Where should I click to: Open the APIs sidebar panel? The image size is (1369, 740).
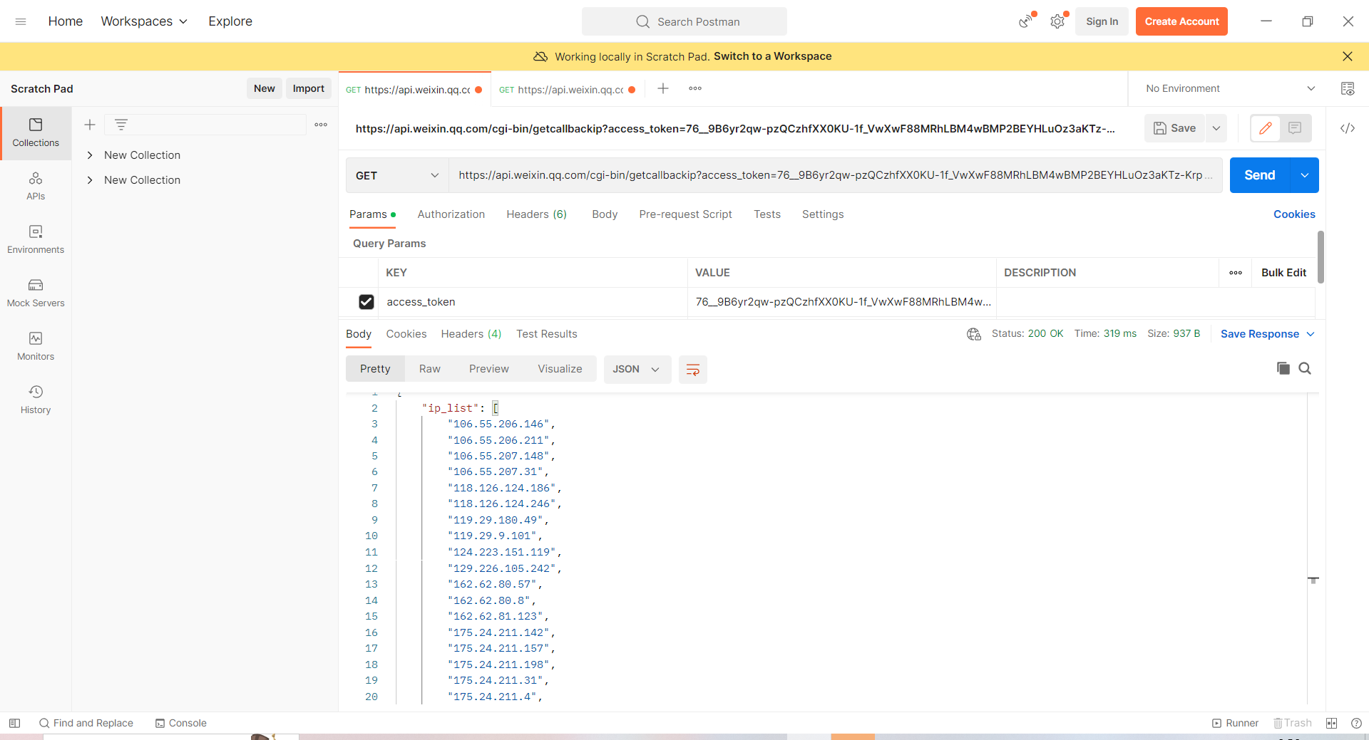click(36, 187)
